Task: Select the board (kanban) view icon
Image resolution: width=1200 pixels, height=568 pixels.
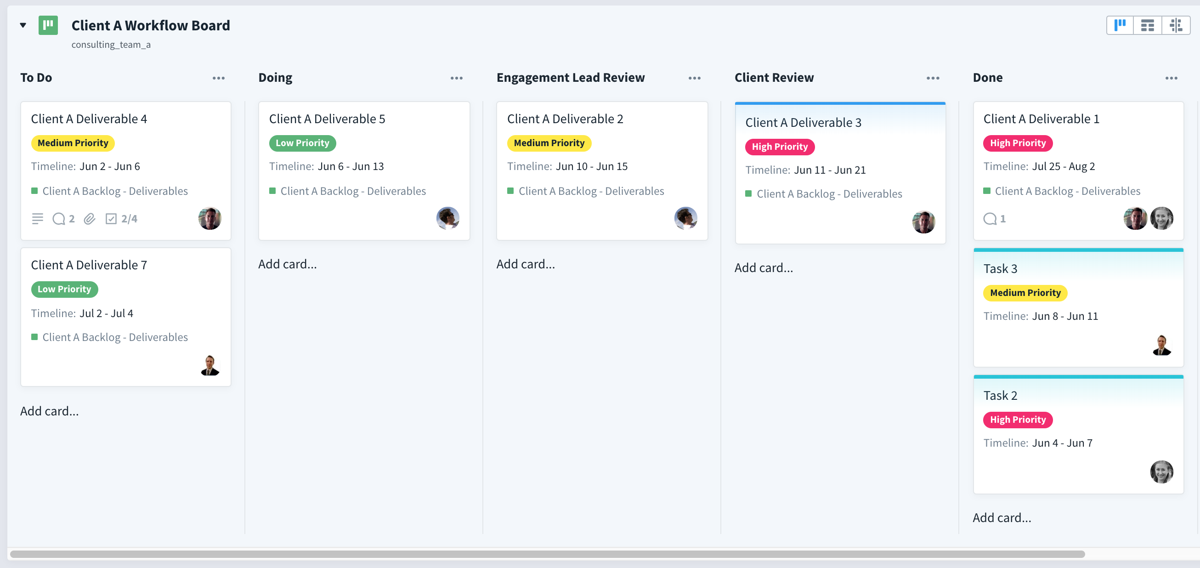Action: [x=1120, y=25]
